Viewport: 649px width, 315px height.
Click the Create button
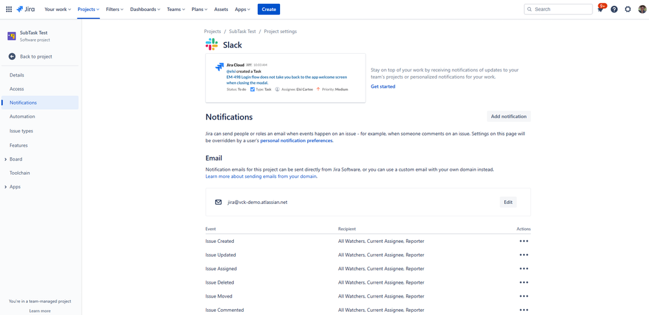[268, 9]
